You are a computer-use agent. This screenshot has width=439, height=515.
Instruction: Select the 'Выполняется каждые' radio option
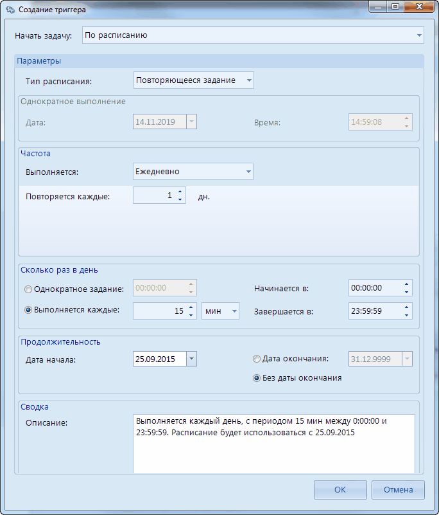click(28, 310)
